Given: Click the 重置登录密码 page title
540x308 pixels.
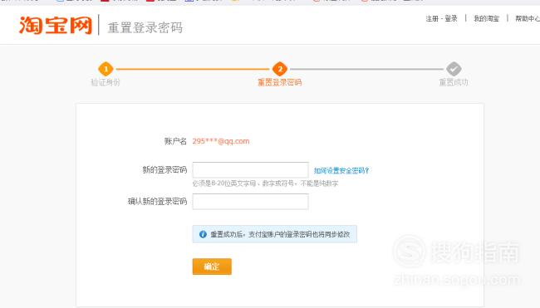Looking at the screenshot, I should (x=145, y=27).
